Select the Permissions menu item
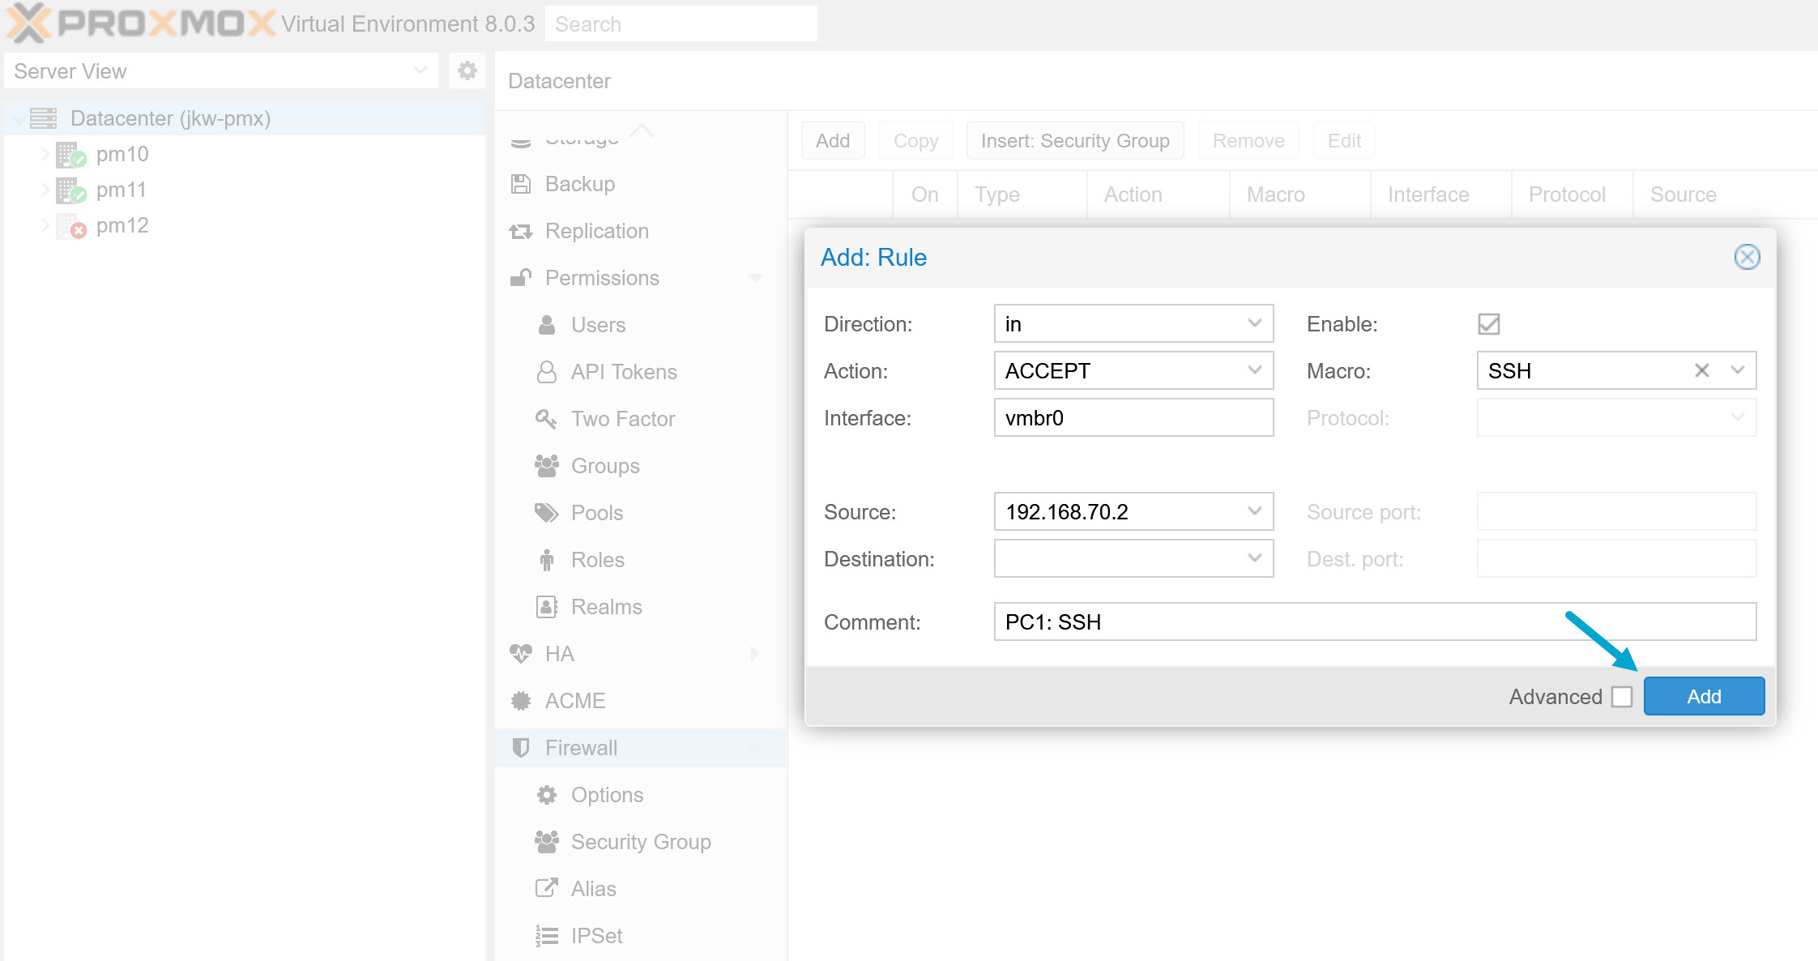The image size is (1818, 961). [602, 278]
